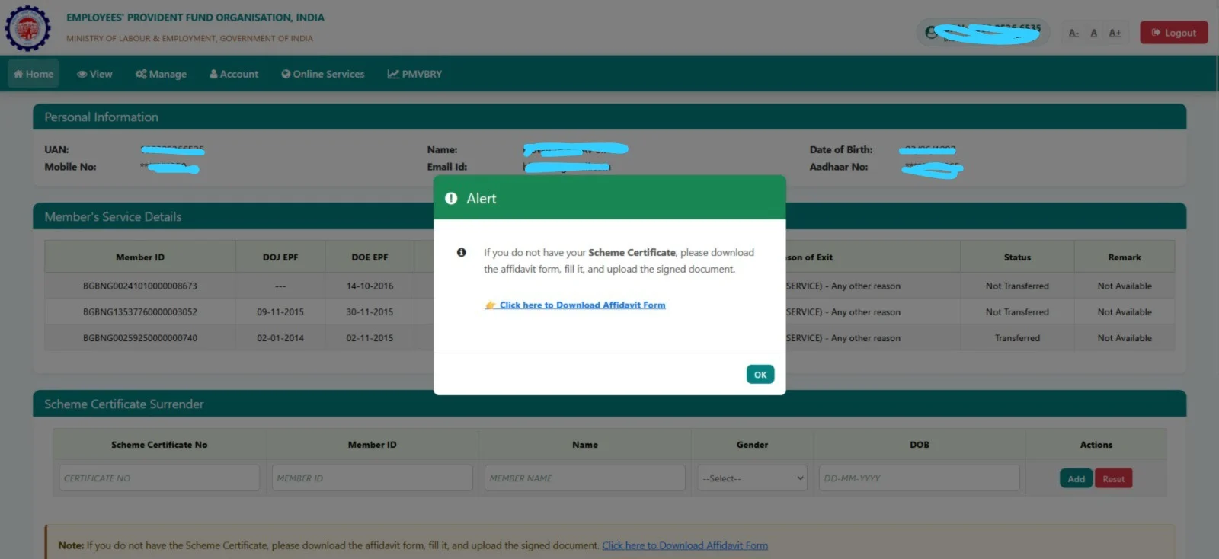1219x559 pixels.
Task: Open the Manage menu
Action: [x=161, y=74]
